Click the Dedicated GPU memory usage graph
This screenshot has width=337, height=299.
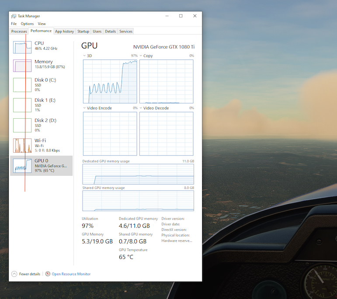[x=138, y=174]
